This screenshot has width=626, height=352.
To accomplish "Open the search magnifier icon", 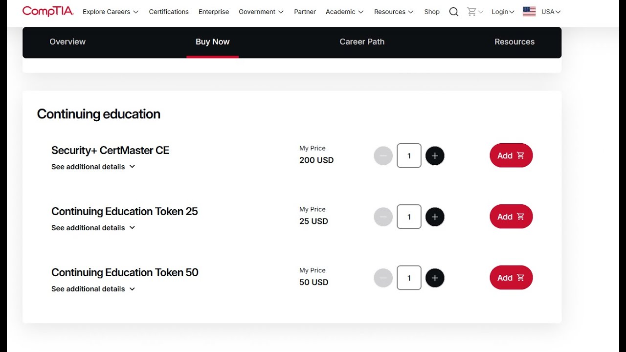I will pos(454,12).
